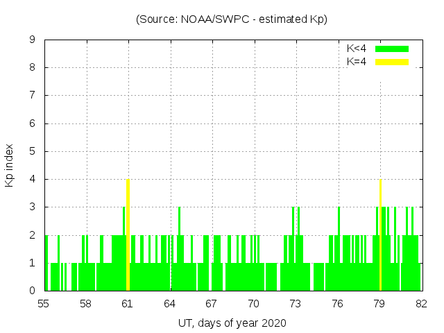Click y-axis tick label 9
Image resolution: width=444 pixels, height=333 pixels.
coord(33,40)
